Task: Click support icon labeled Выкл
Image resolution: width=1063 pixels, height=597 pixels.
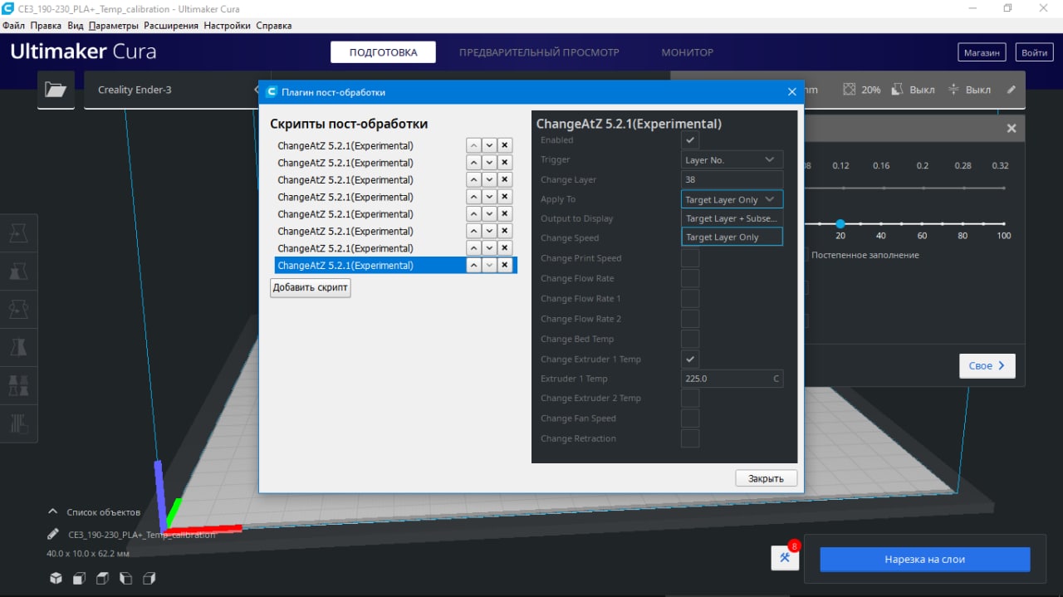Action: (x=898, y=90)
